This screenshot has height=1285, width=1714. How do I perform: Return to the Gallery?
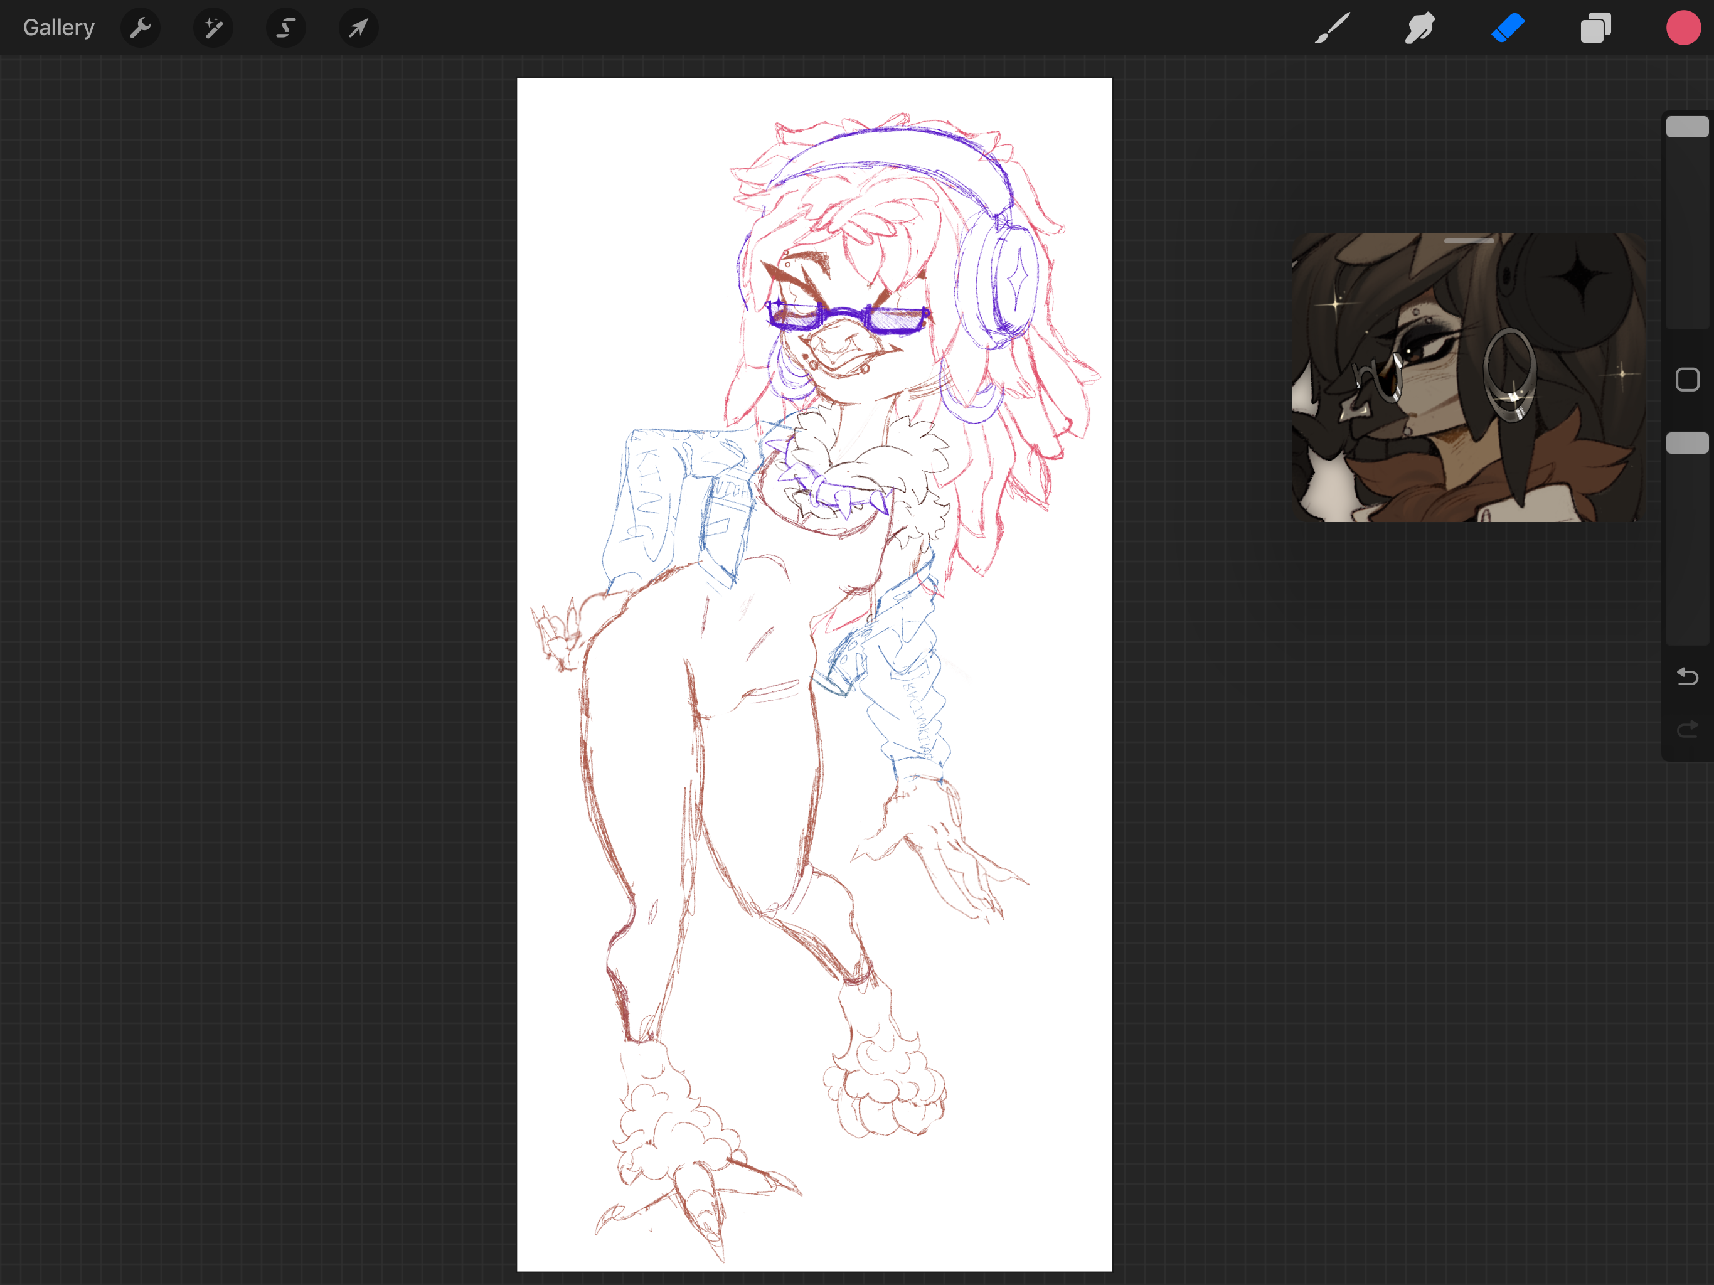click(59, 28)
